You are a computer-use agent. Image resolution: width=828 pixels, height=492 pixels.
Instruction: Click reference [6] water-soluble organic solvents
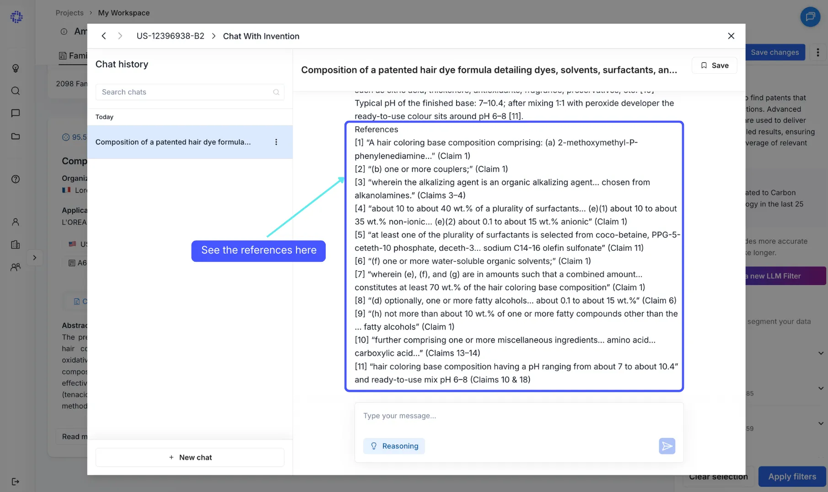click(473, 261)
